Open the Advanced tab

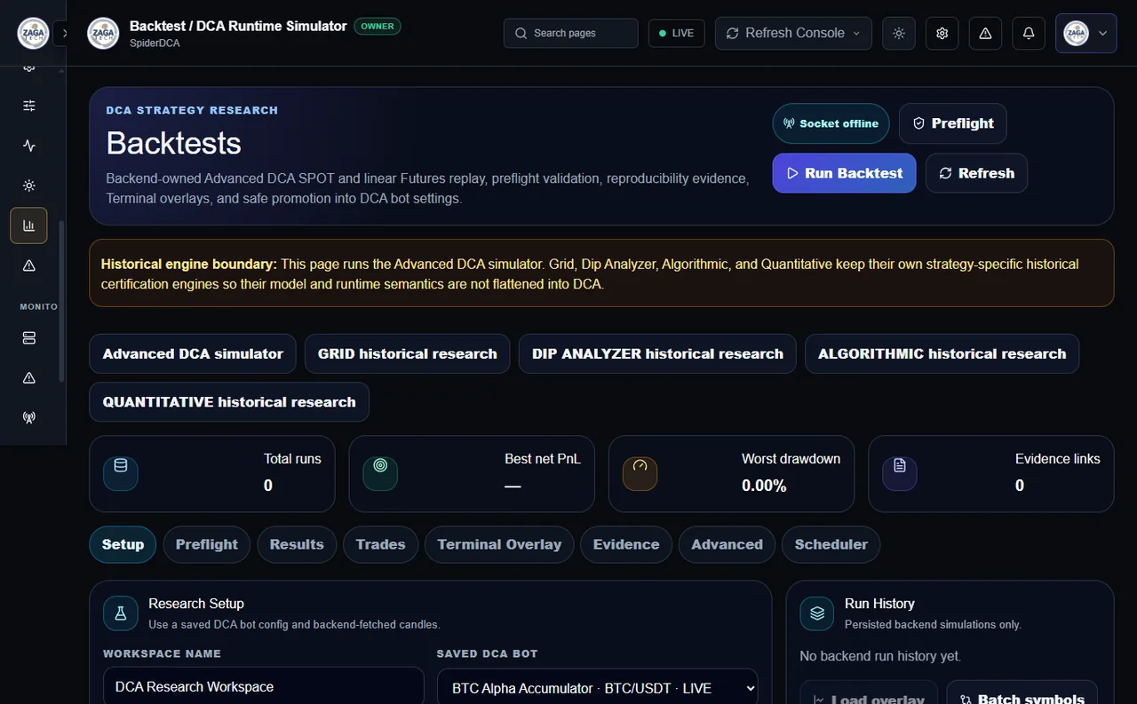click(727, 544)
